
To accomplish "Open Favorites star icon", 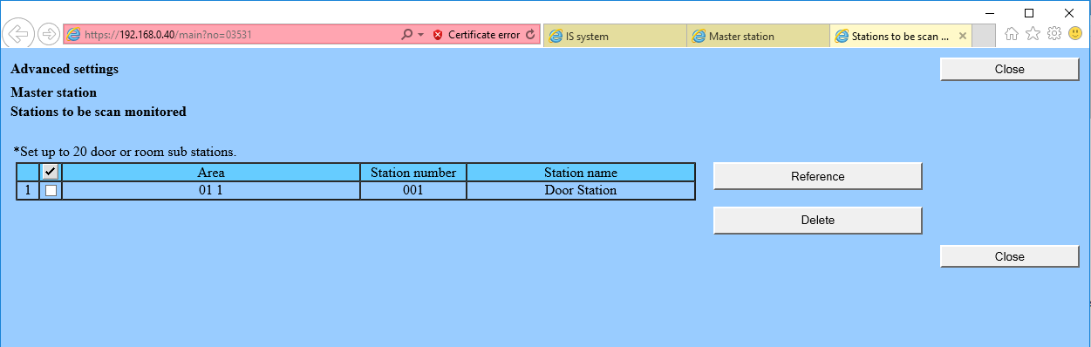I will pyautogui.click(x=1033, y=34).
